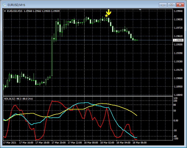Click the 1.18950 price axis label
This screenshot has width=187, height=148.
click(x=178, y=86)
